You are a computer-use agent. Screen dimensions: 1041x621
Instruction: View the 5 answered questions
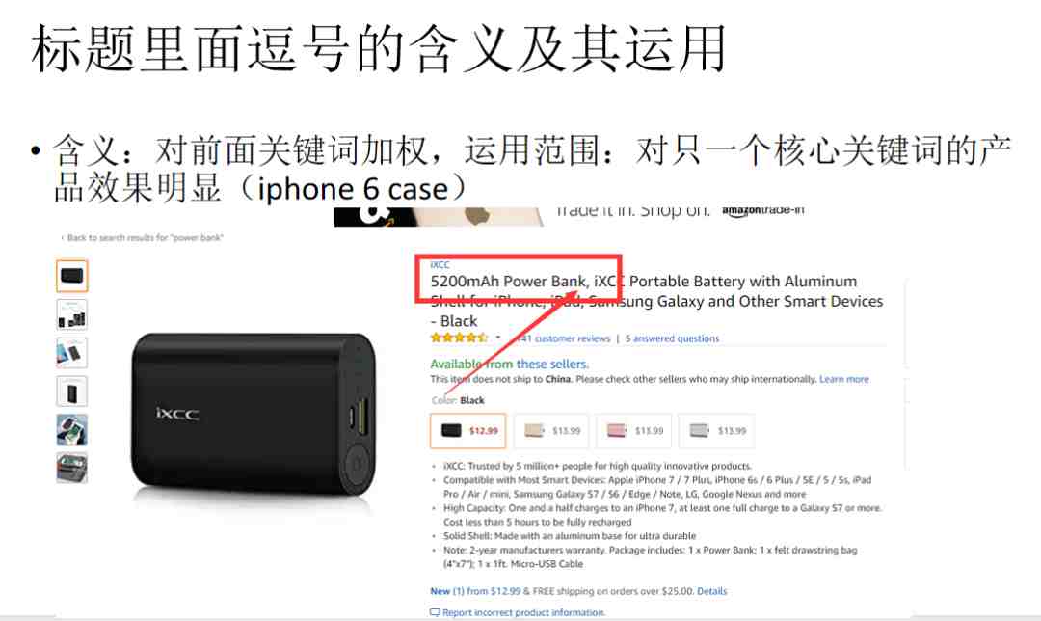[x=672, y=338]
